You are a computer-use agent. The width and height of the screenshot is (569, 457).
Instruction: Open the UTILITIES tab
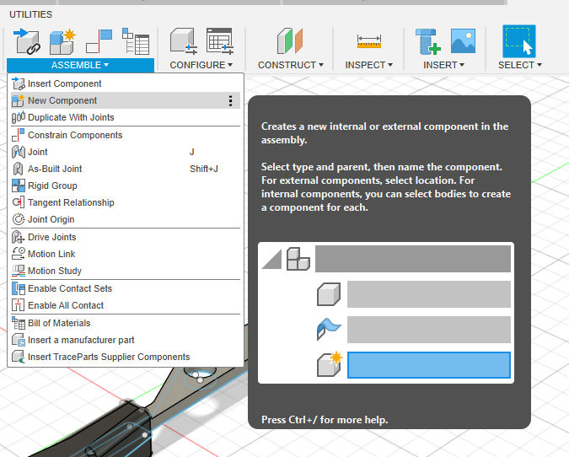[x=30, y=14]
